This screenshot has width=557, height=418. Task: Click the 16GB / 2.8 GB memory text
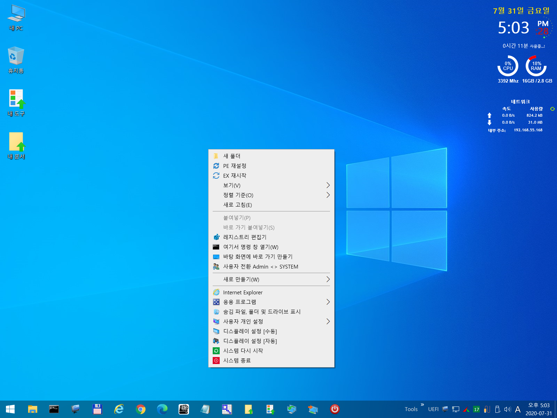pos(537,81)
